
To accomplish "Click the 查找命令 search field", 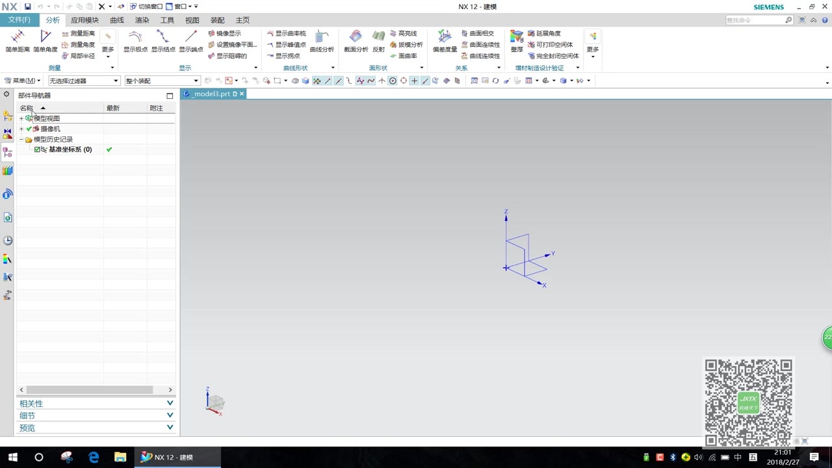I will click(x=759, y=20).
